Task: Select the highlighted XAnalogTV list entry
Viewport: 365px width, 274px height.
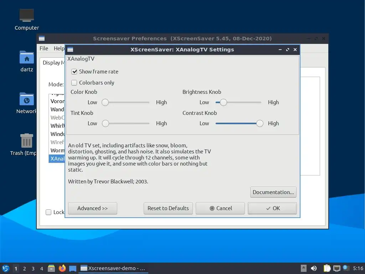Action: point(57,159)
